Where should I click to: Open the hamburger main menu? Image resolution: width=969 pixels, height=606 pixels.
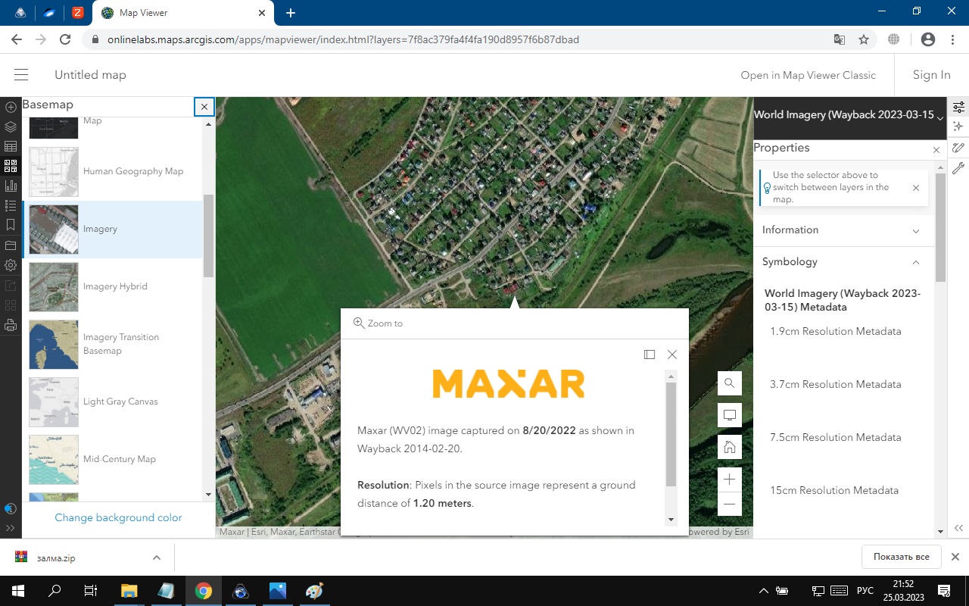(21, 75)
